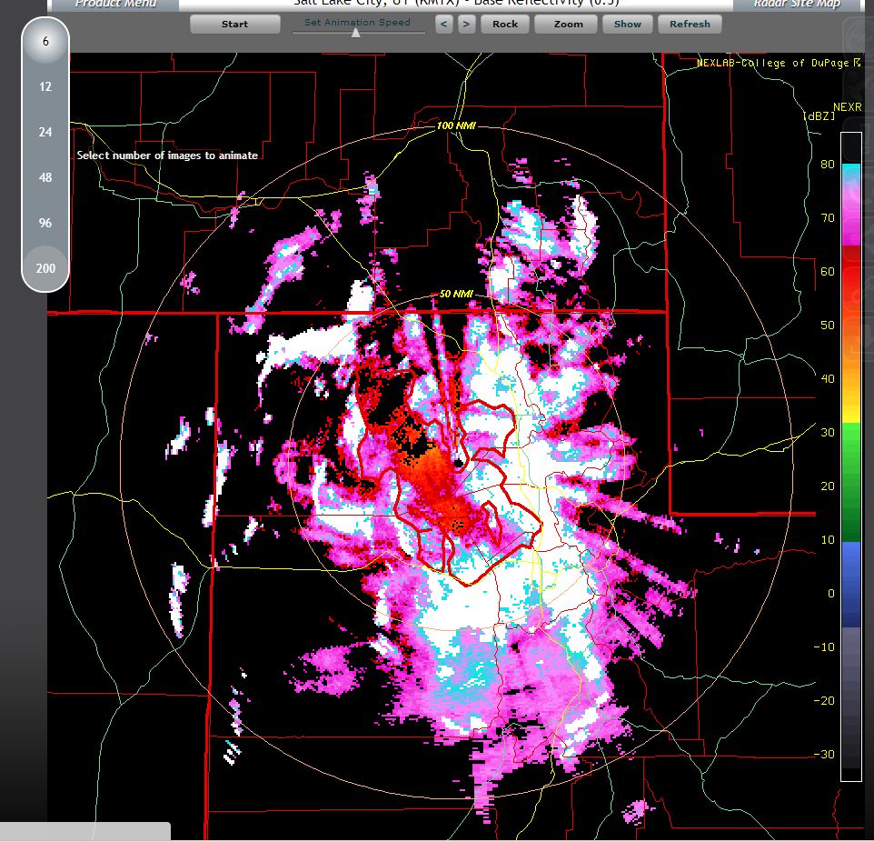
Task: Click the NEXLAB-College of DuPage logo text
Action: tap(778, 63)
